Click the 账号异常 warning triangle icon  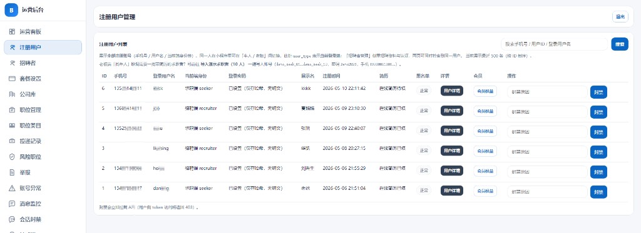[13, 188]
